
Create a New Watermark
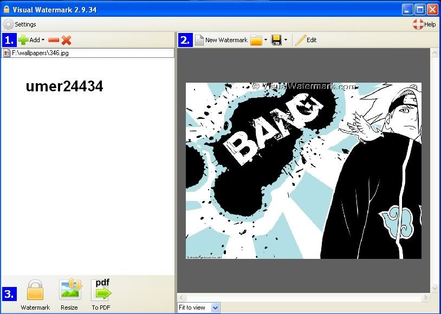pos(221,40)
